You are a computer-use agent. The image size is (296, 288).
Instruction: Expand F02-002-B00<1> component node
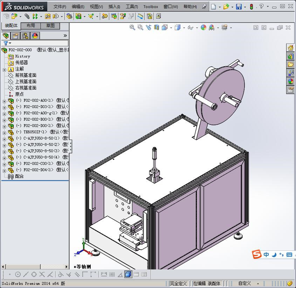4,120
